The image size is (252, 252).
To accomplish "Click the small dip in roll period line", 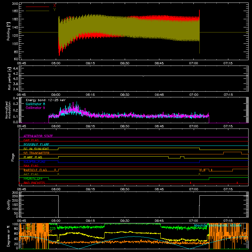I will 143,76.
